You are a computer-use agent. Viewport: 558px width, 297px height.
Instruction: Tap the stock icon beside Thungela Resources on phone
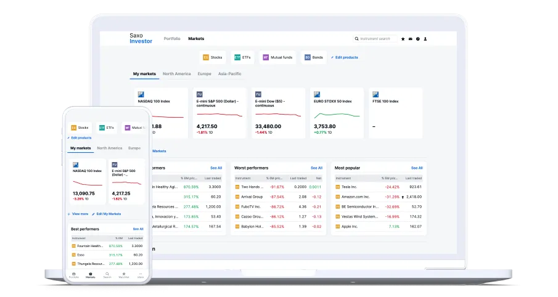coord(74,264)
